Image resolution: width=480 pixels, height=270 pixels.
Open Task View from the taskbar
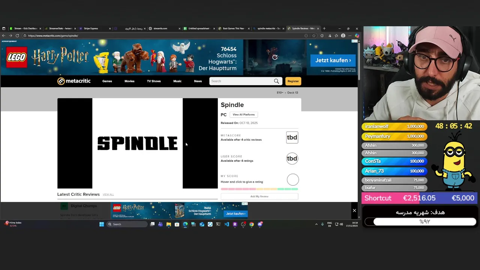pos(152,224)
